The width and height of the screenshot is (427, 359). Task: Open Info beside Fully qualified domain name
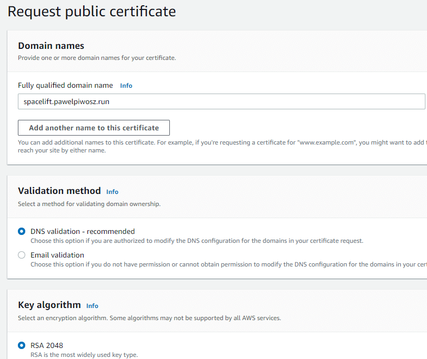126,85
